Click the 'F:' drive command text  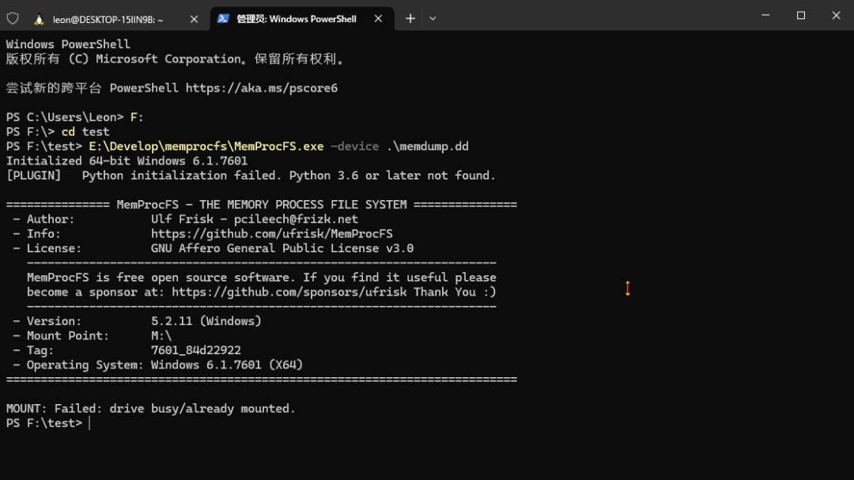point(137,117)
